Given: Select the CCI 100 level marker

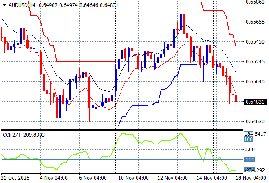Looking at the screenshot, I should coord(248,139).
